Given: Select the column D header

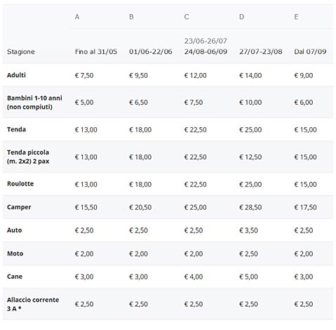Looking at the screenshot, I should [x=242, y=17].
